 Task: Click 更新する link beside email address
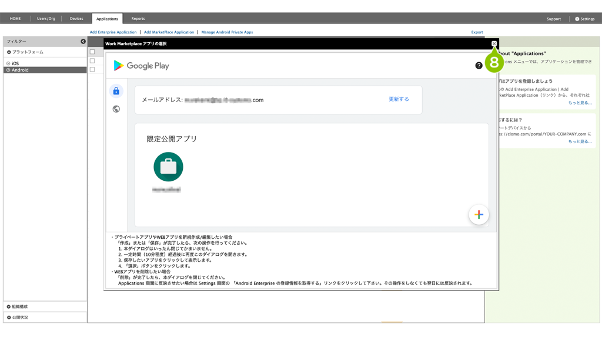pos(399,99)
